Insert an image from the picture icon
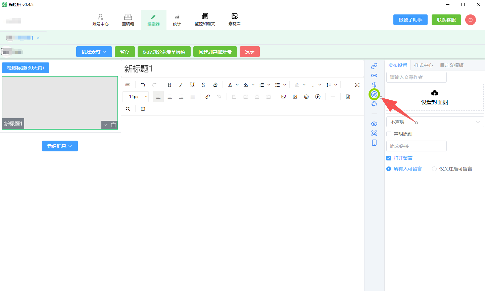 295,97
